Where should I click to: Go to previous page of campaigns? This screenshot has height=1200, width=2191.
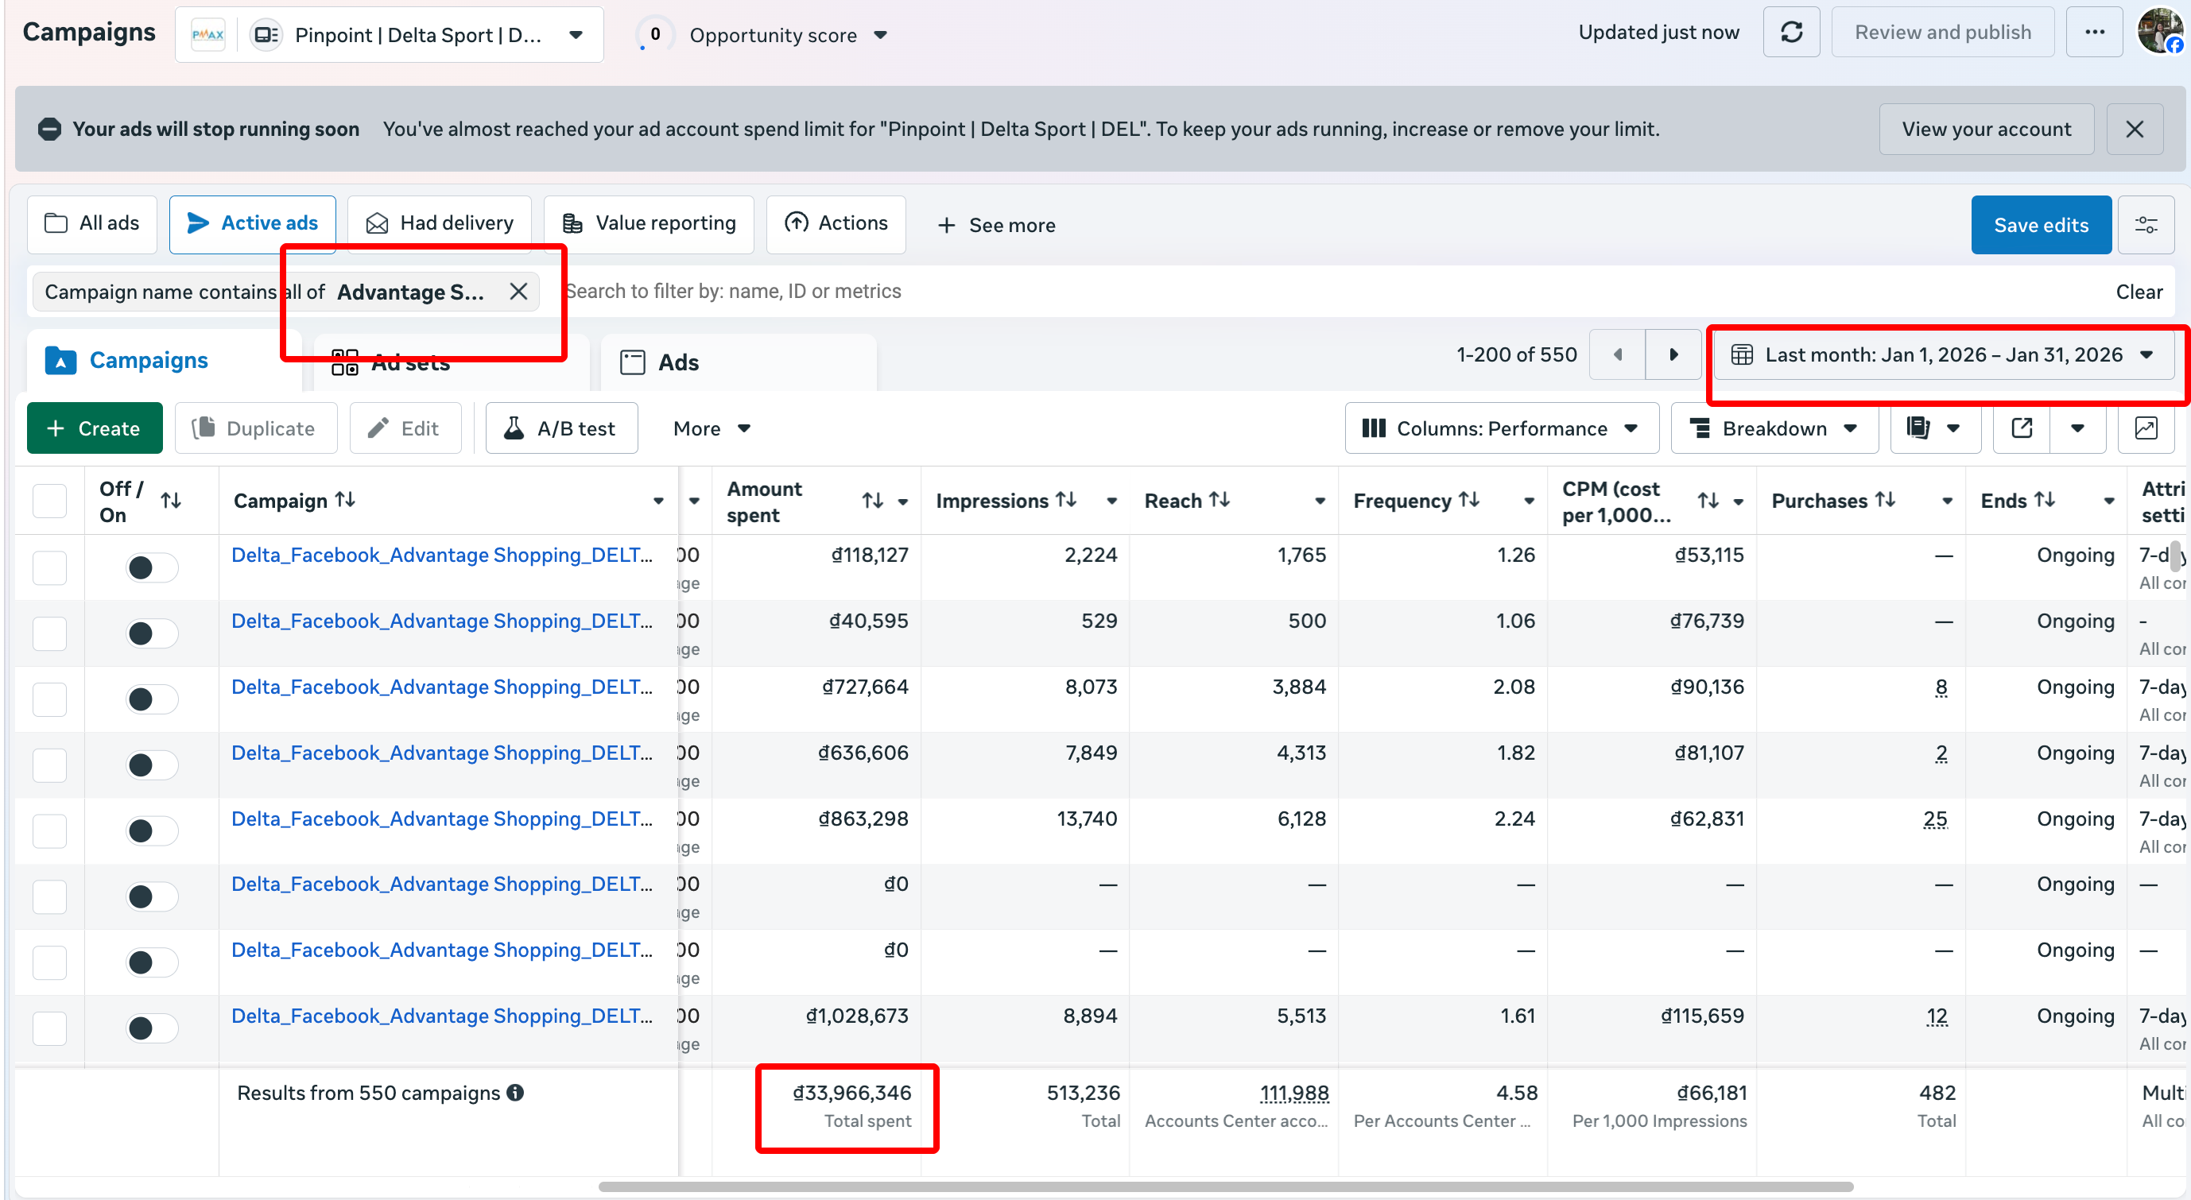point(1617,354)
